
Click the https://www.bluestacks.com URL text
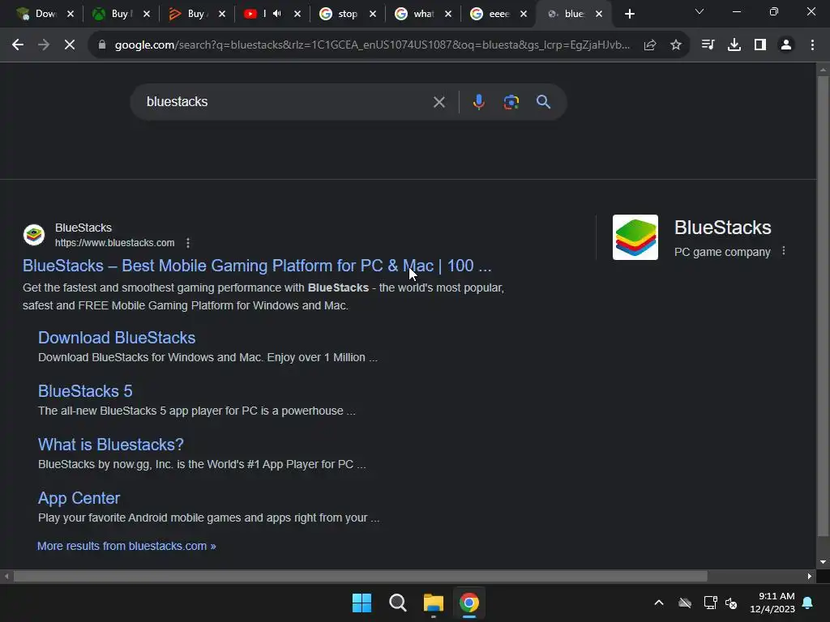point(115,243)
